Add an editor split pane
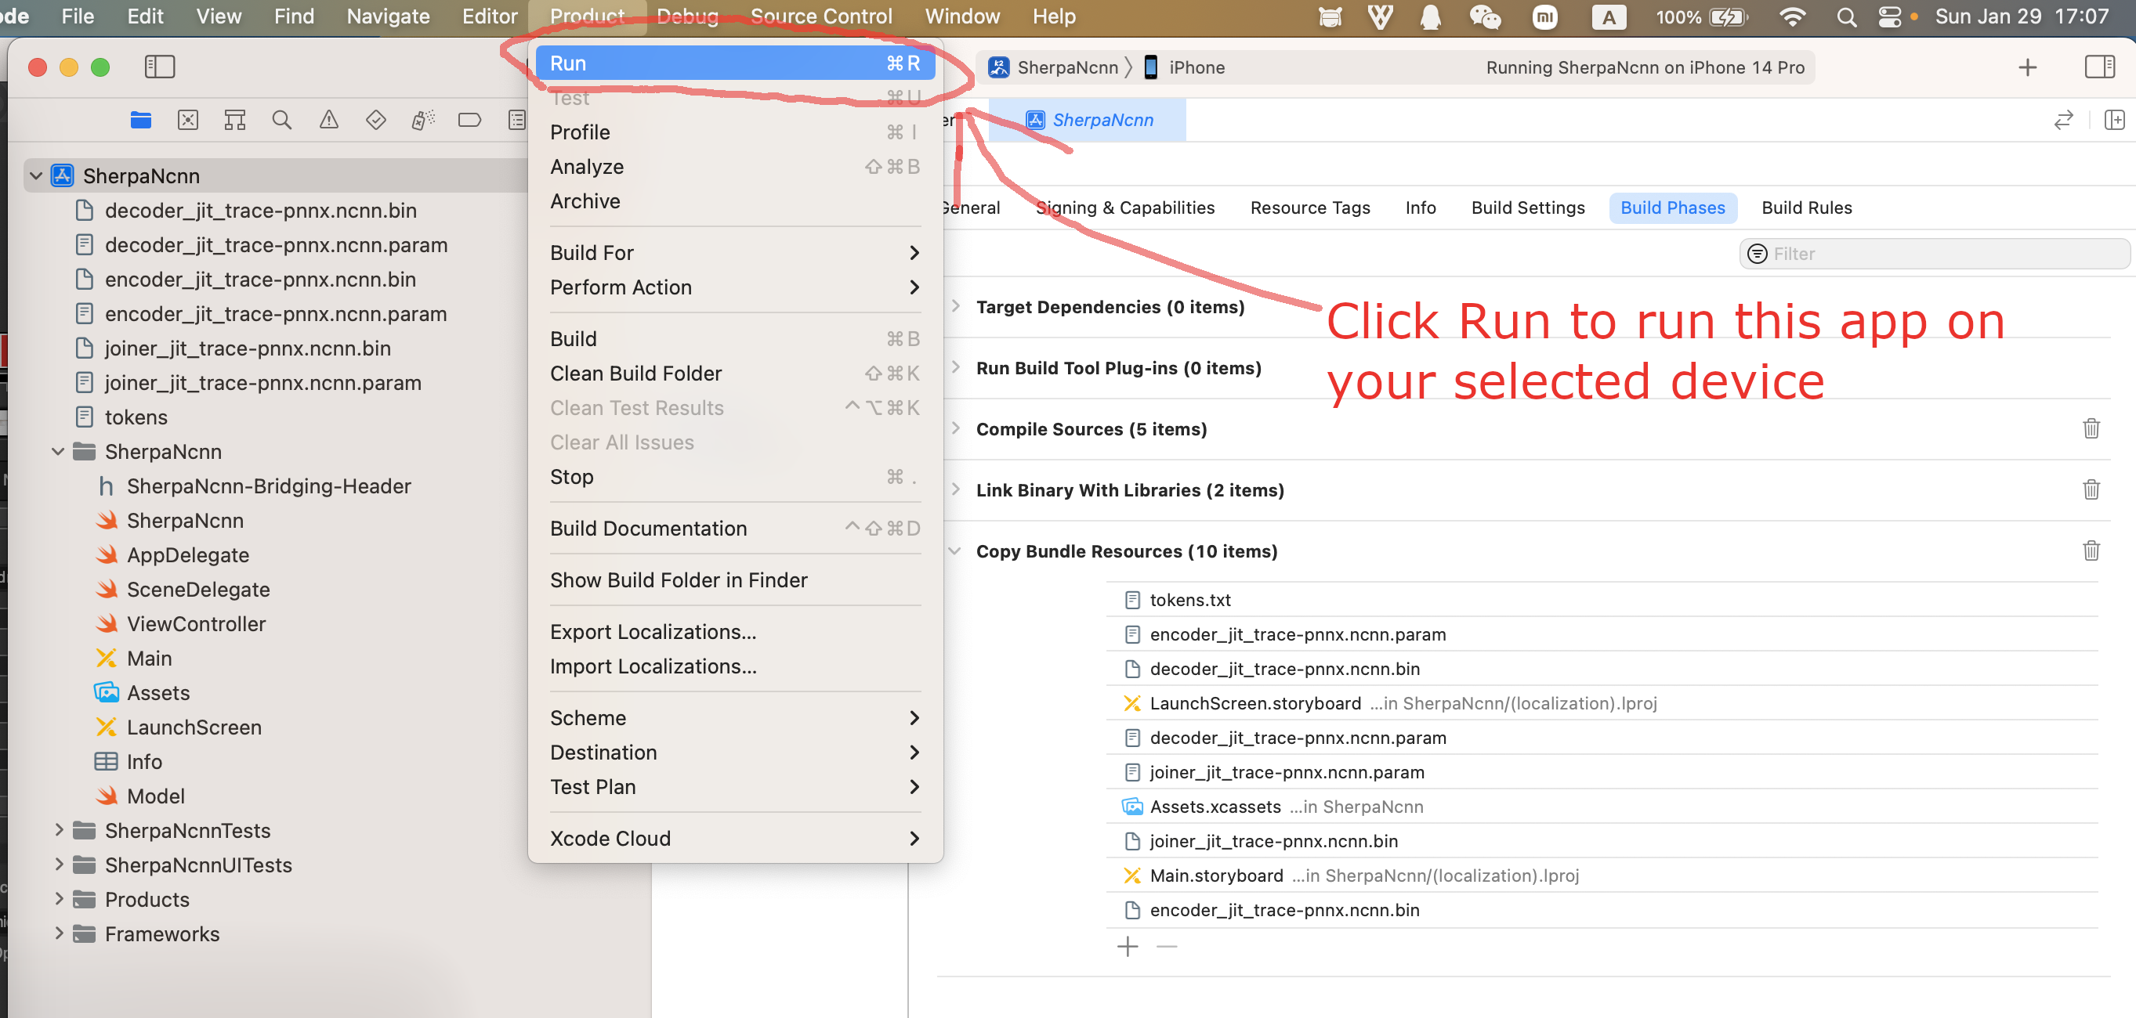Image resolution: width=2136 pixels, height=1018 pixels. coord(2114,121)
